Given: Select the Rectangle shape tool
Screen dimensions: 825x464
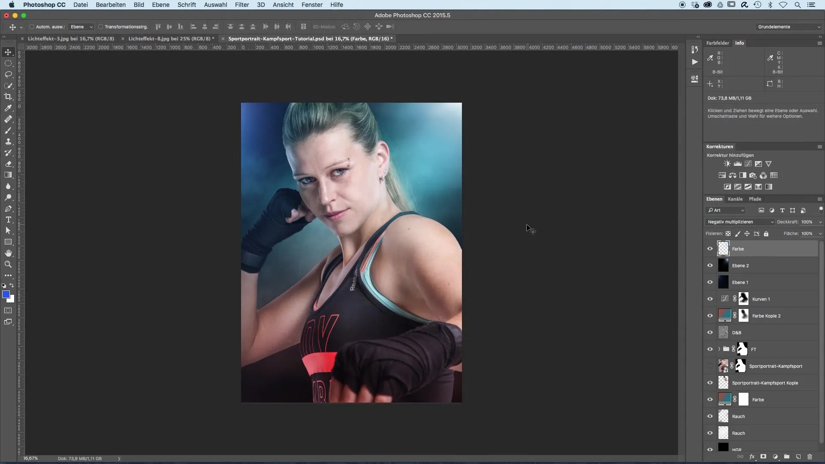Looking at the screenshot, I should click(8, 242).
